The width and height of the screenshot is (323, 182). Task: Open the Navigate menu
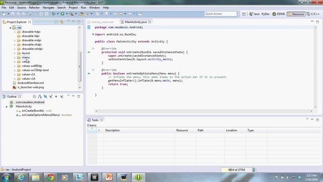[x=48, y=8]
